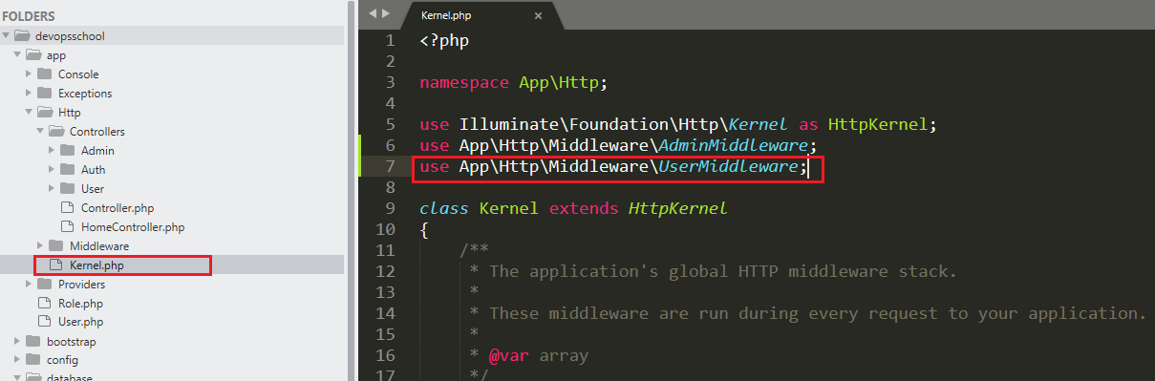
Task: Place cursor on the UserMiddleware import line
Action: point(618,167)
